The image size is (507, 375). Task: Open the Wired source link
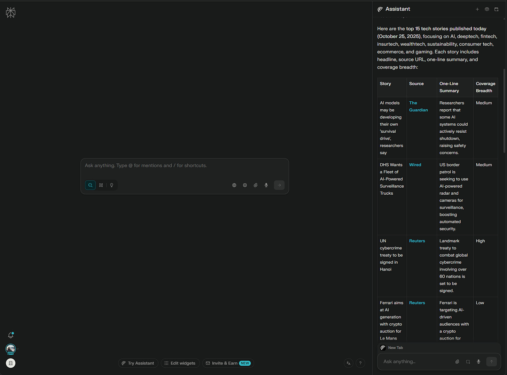[415, 165]
